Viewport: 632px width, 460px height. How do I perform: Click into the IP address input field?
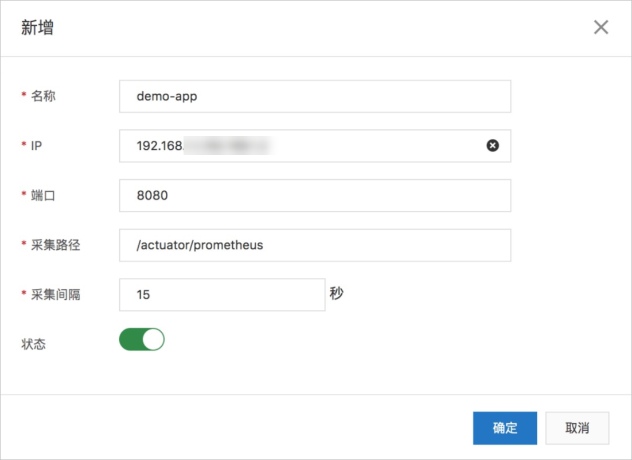(315, 146)
